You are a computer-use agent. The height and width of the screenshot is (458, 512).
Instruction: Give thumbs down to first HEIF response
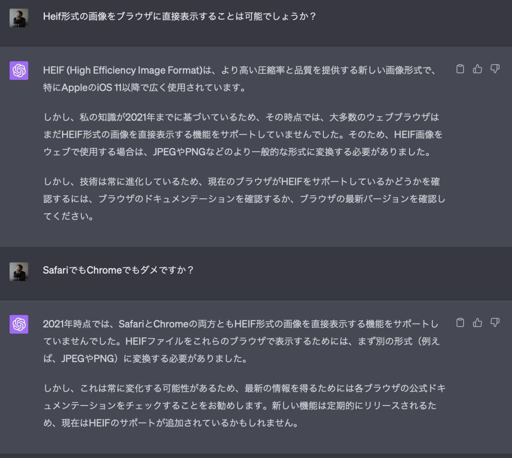(495, 69)
